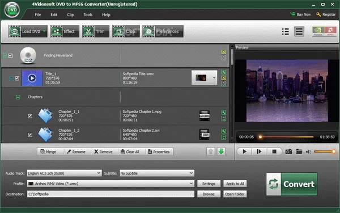This screenshot has height=213, width=340.
Task: Open settings wrench for Chapter_1_2
Action: point(224,131)
